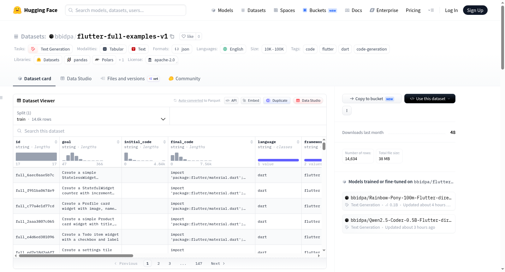Click the pandas library tag

[x=77, y=60]
